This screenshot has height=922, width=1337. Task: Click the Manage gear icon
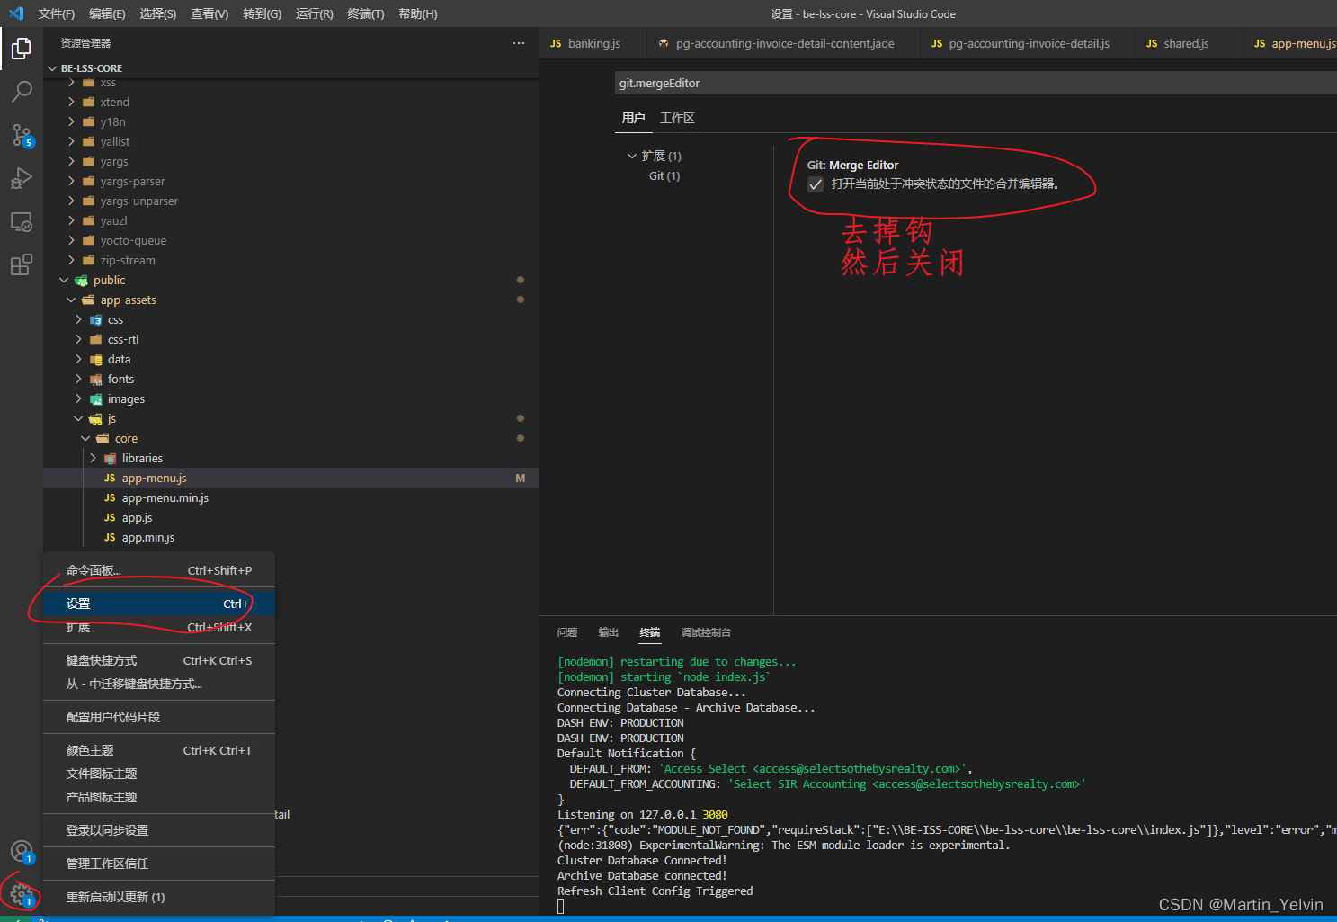[22, 894]
